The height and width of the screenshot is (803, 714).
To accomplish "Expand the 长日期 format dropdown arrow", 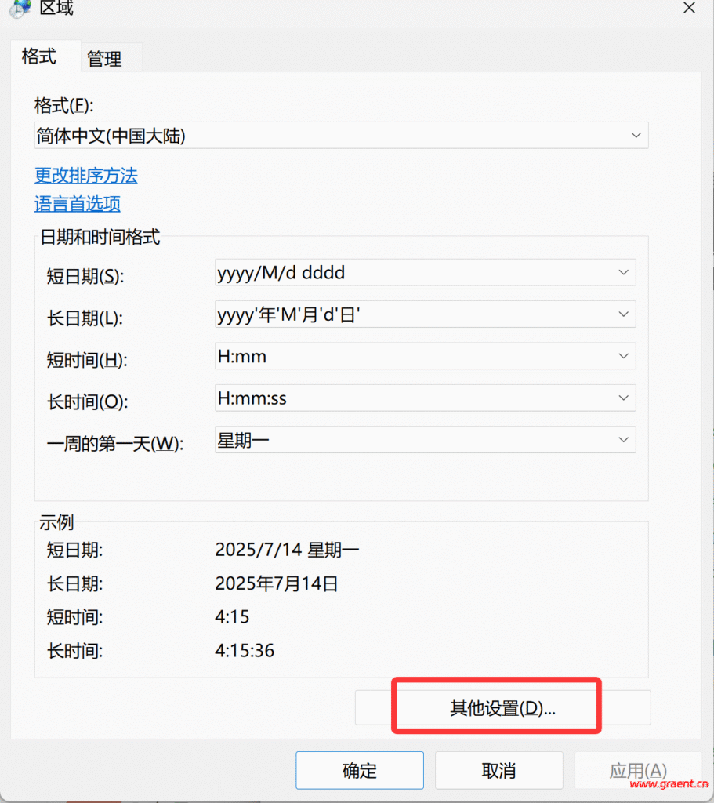I will coord(623,314).
